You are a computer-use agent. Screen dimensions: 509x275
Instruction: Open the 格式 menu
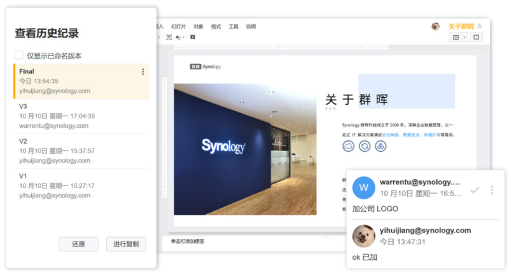(x=216, y=27)
